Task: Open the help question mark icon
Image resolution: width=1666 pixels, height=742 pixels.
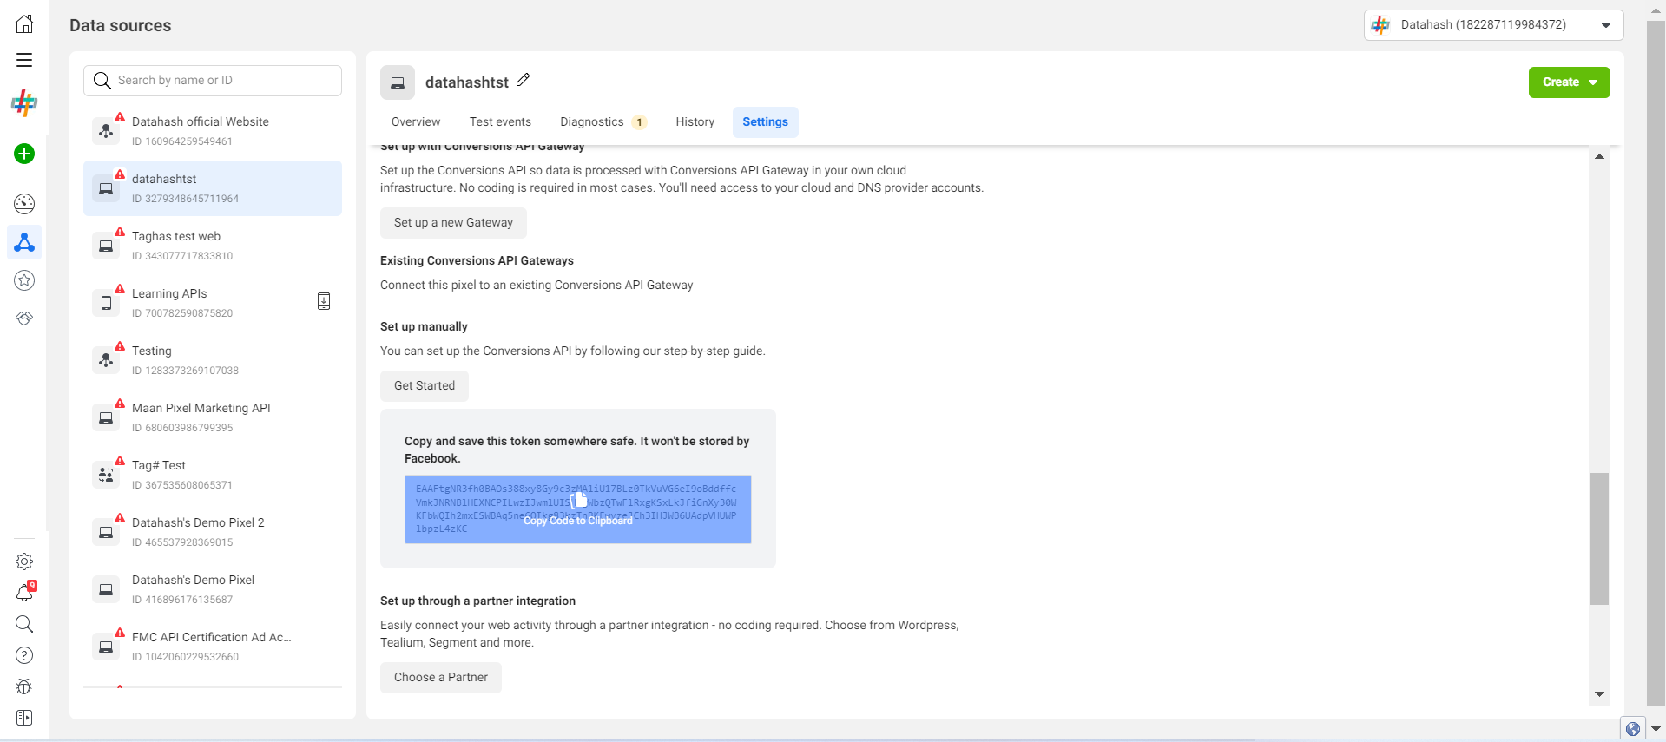Action: click(24, 655)
